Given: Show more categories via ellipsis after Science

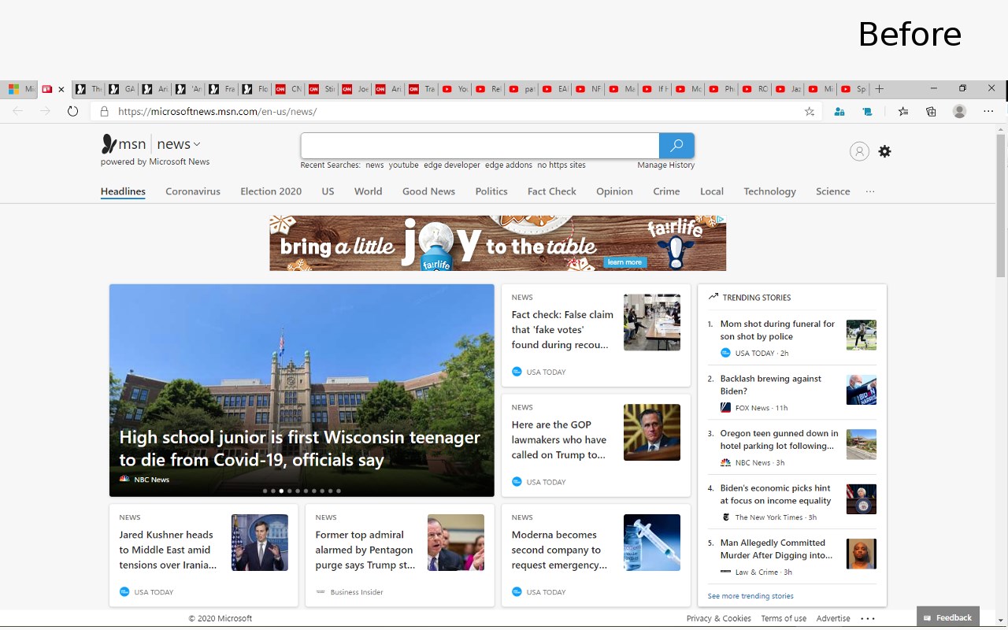Looking at the screenshot, I should click(x=870, y=191).
